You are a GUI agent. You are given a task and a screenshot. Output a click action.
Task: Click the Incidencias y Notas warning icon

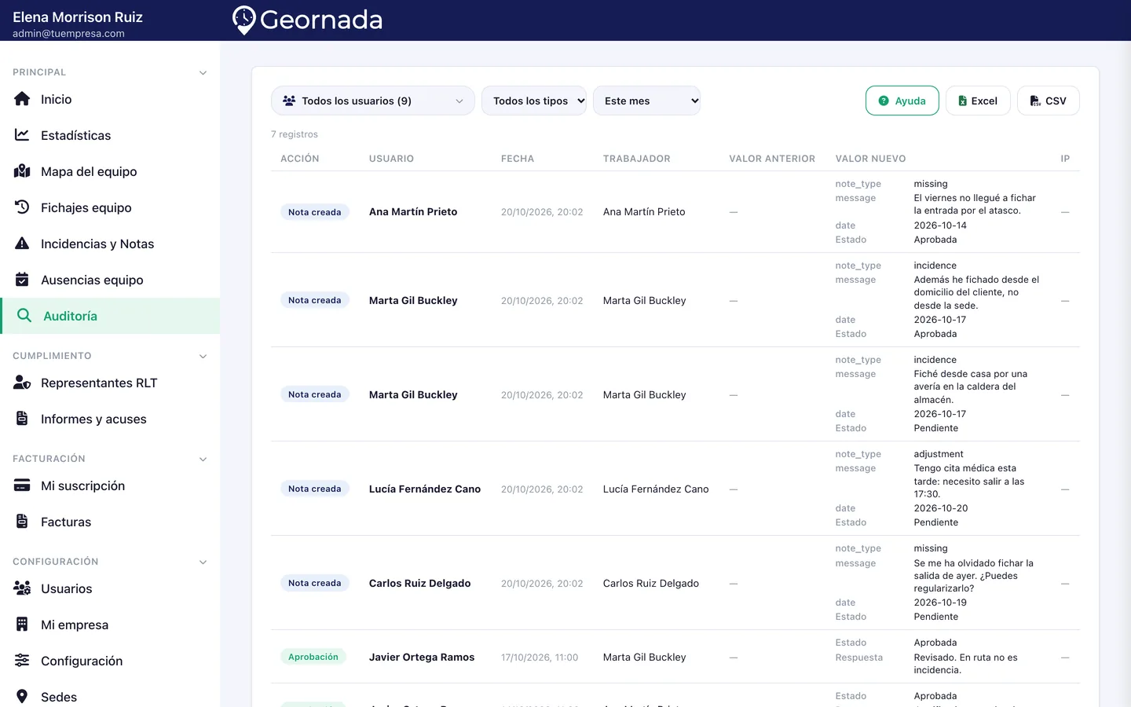tap(22, 244)
